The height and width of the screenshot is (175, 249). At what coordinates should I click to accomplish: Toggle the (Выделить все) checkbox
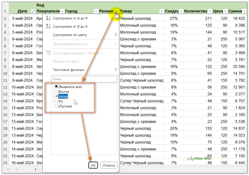56,87
